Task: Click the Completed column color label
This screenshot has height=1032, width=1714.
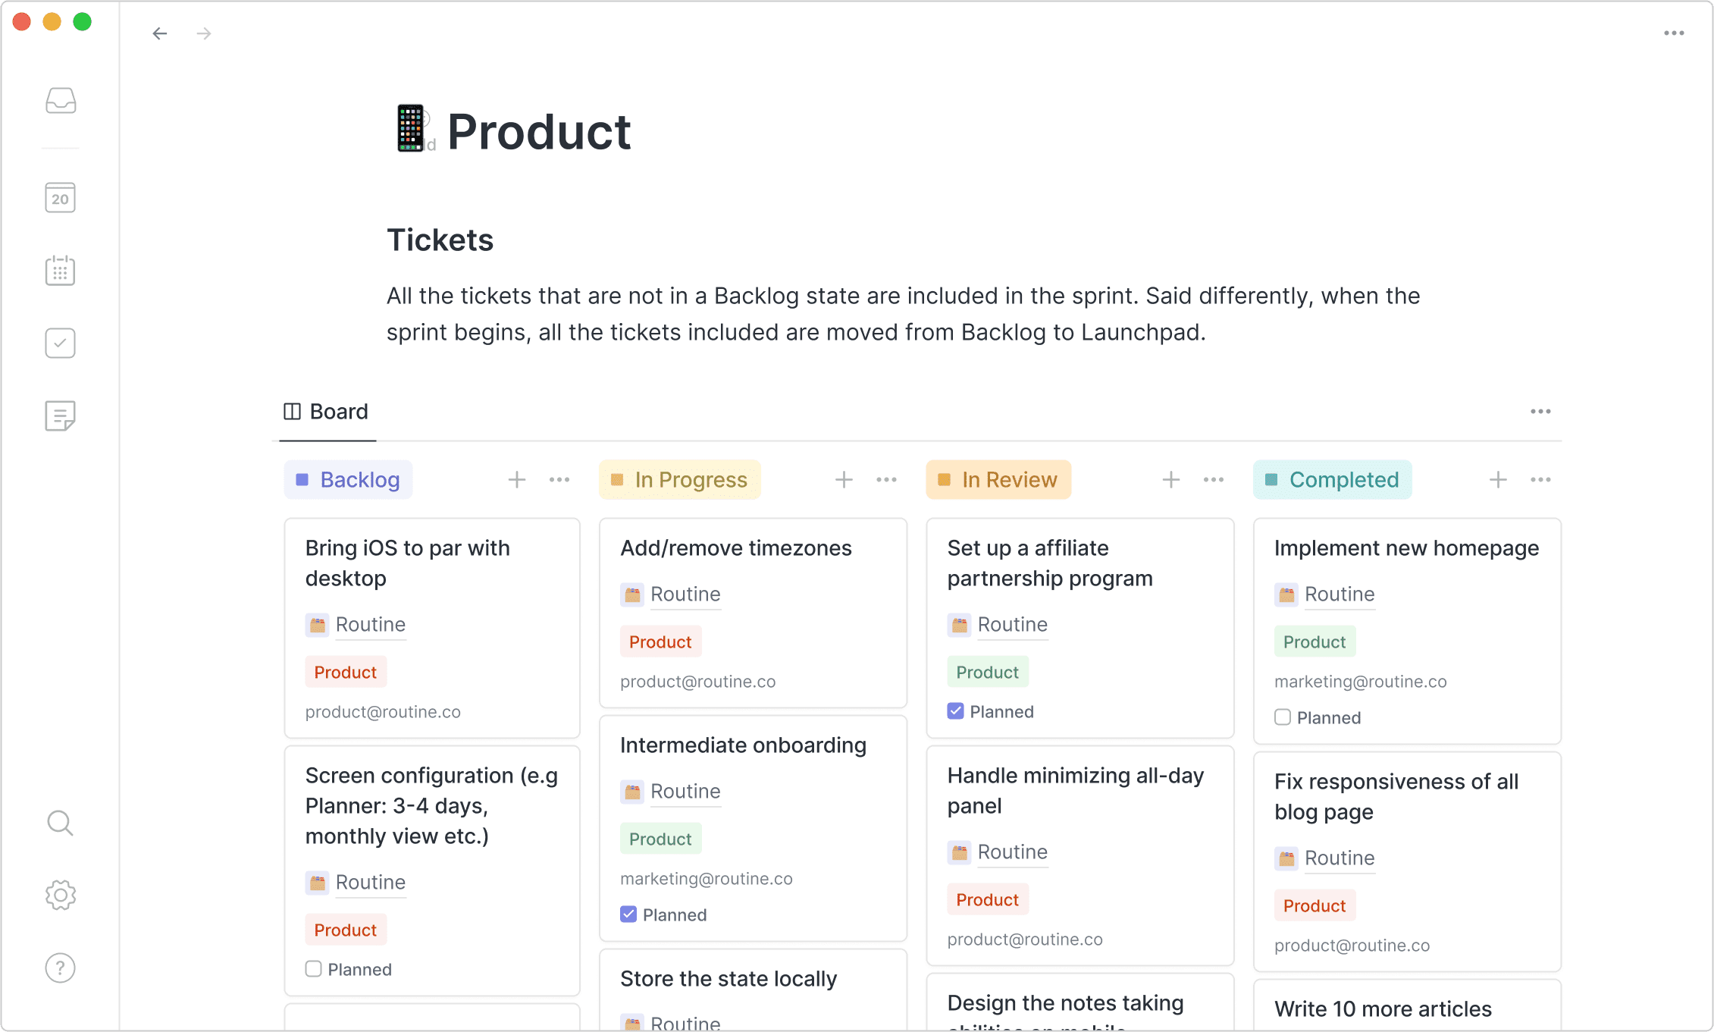Action: (1332, 480)
